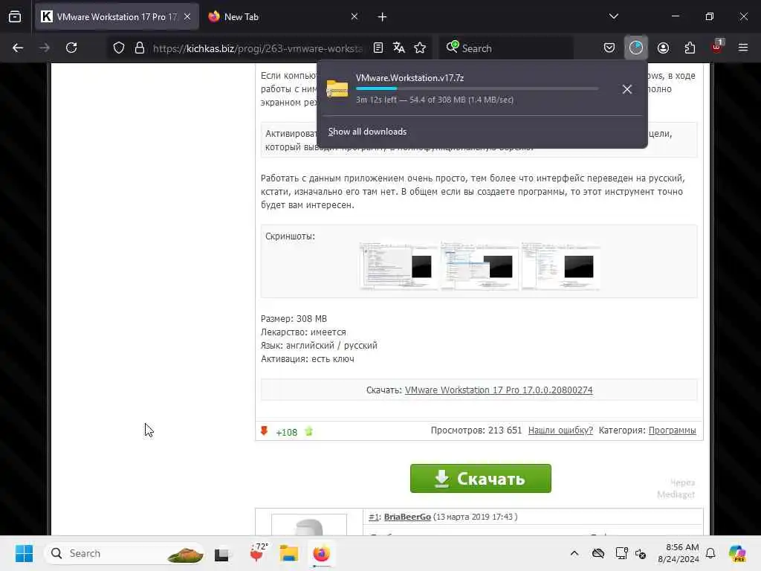
Task: Toggle the Downloads panel button
Action: [636, 48]
